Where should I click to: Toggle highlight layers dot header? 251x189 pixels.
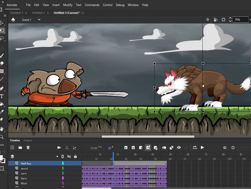coord(57,157)
